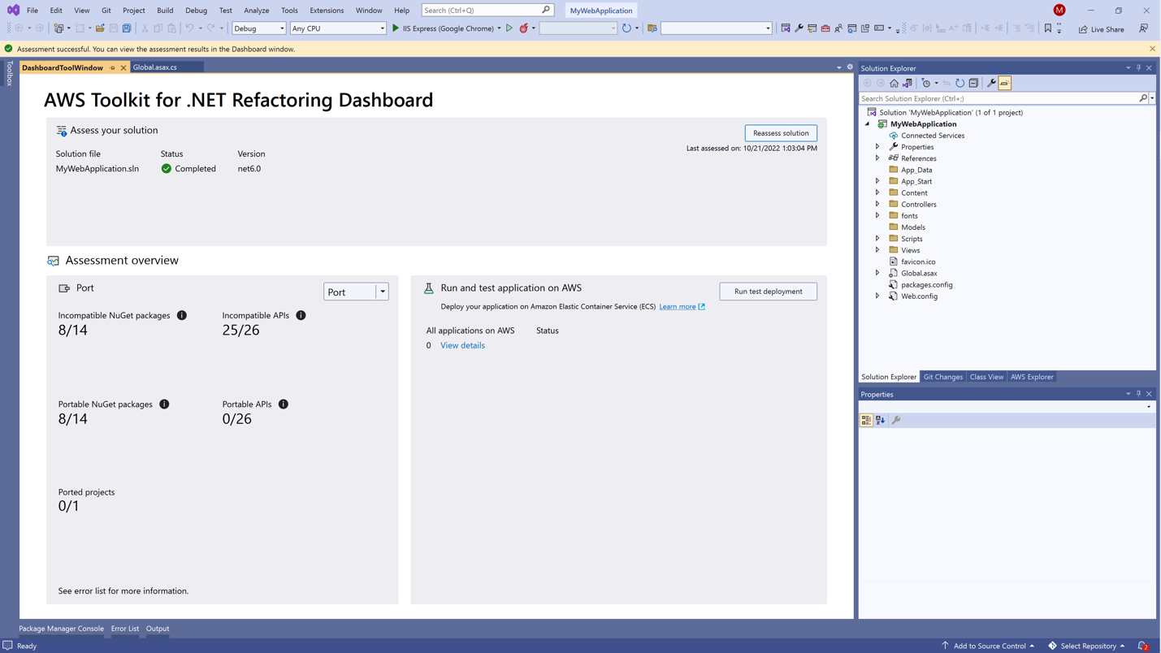Open the Extensions menu
The width and height of the screenshot is (1161, 653).
pyautogui.click(x=327, y=11)
